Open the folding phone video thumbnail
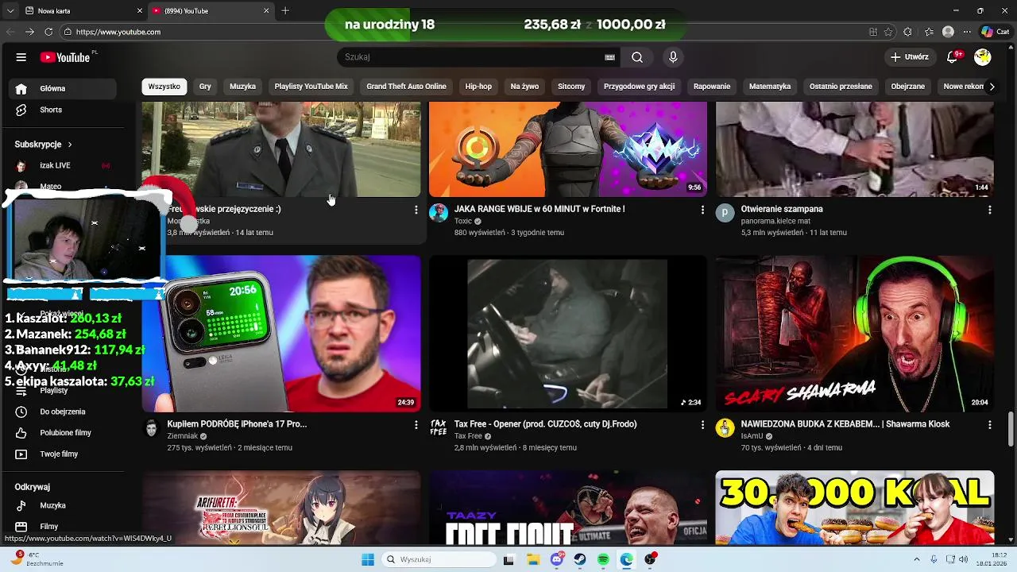The image size is (1017, 572). pyautogui.click(x=281, y=334)
